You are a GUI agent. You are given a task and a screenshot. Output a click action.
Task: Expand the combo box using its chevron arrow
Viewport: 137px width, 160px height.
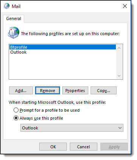point(120,128)
